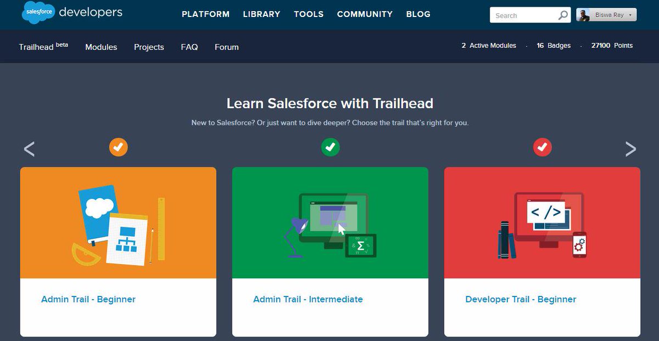Open the PLATFORM menu

click(205, 14)
